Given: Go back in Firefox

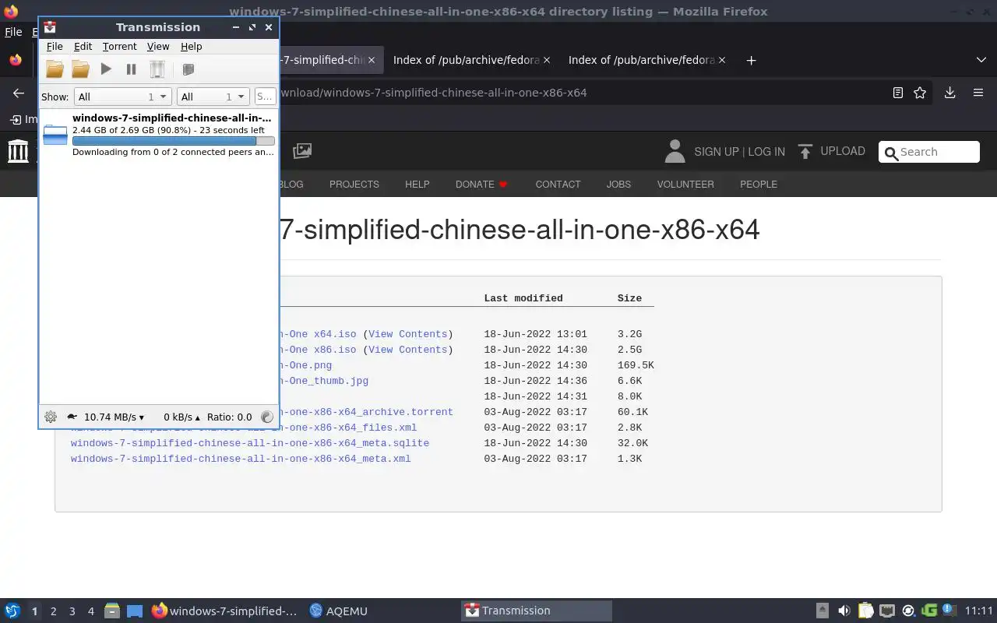Looking at the screenshot, I should tap(19, 93).
